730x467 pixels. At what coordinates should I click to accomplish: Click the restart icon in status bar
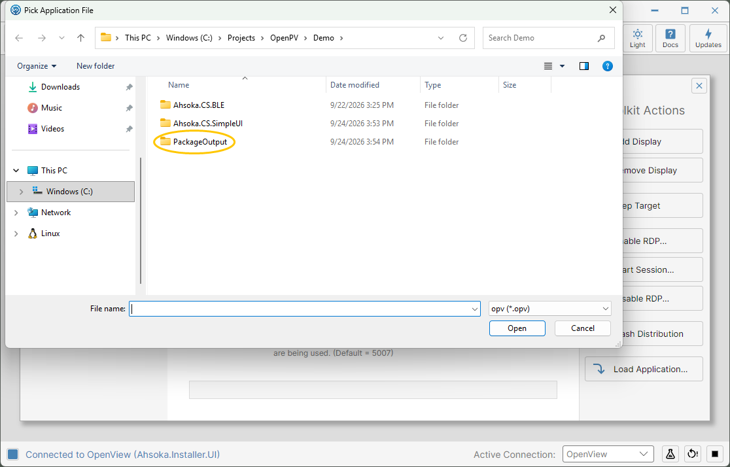click(x=693, y=454)
